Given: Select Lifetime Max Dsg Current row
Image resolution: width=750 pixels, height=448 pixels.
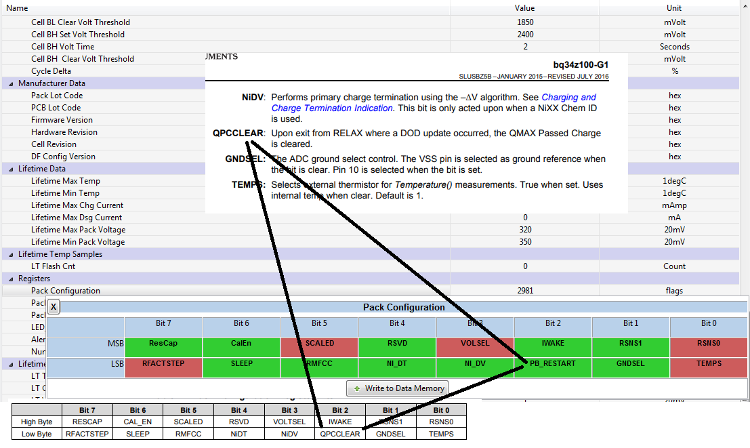Looking at the screenshot, I should (x=371, y=218).
